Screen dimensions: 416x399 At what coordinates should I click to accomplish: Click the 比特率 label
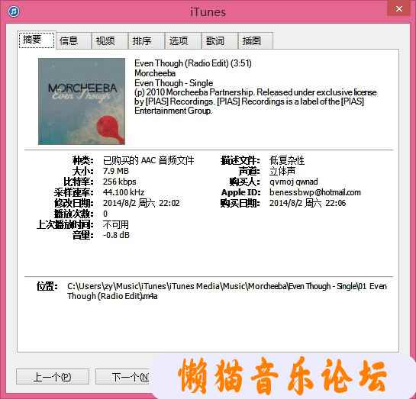click(x=79, y=182)
